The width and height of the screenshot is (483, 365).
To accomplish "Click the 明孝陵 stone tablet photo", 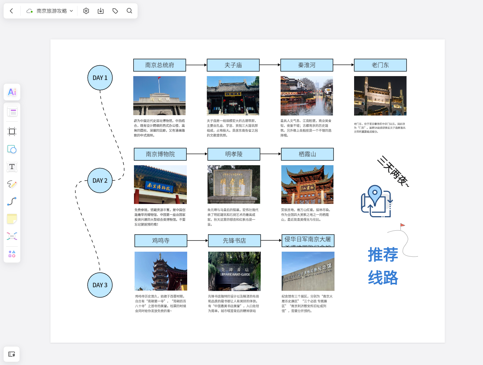I will coord(234,184).
